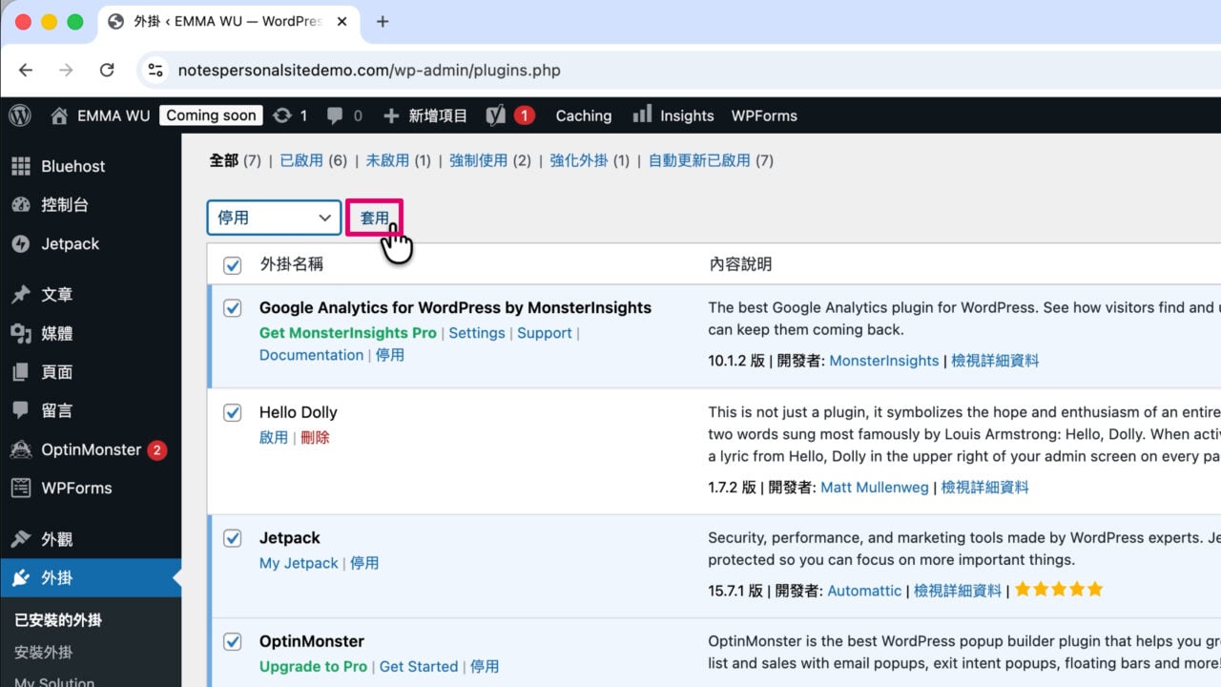Click the 套用 apply button

coord(375,218)
